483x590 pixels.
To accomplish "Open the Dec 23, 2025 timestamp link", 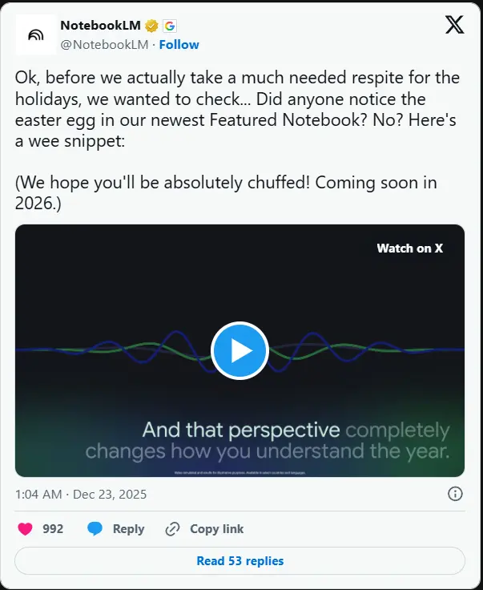I will pos(81,494).
